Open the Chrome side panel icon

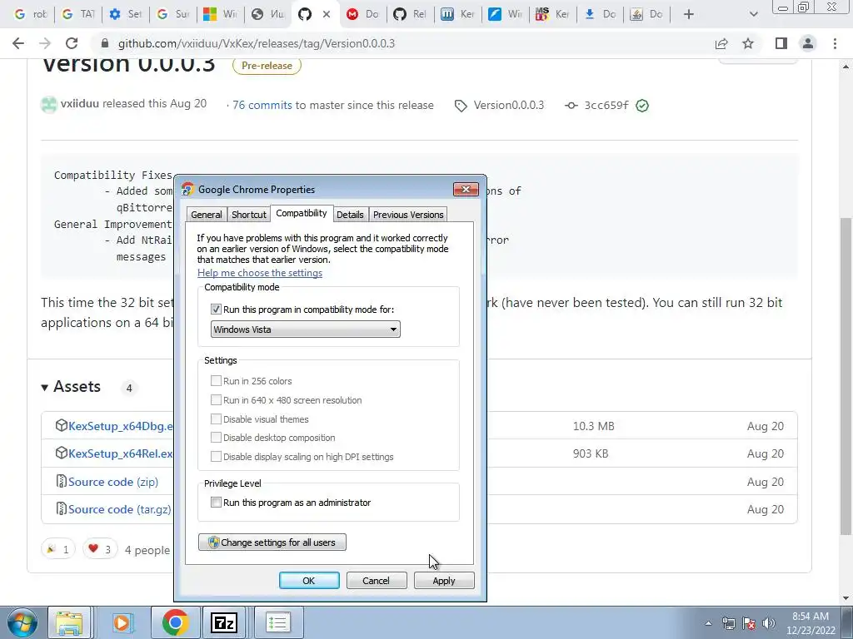click(x=781, y=43)
